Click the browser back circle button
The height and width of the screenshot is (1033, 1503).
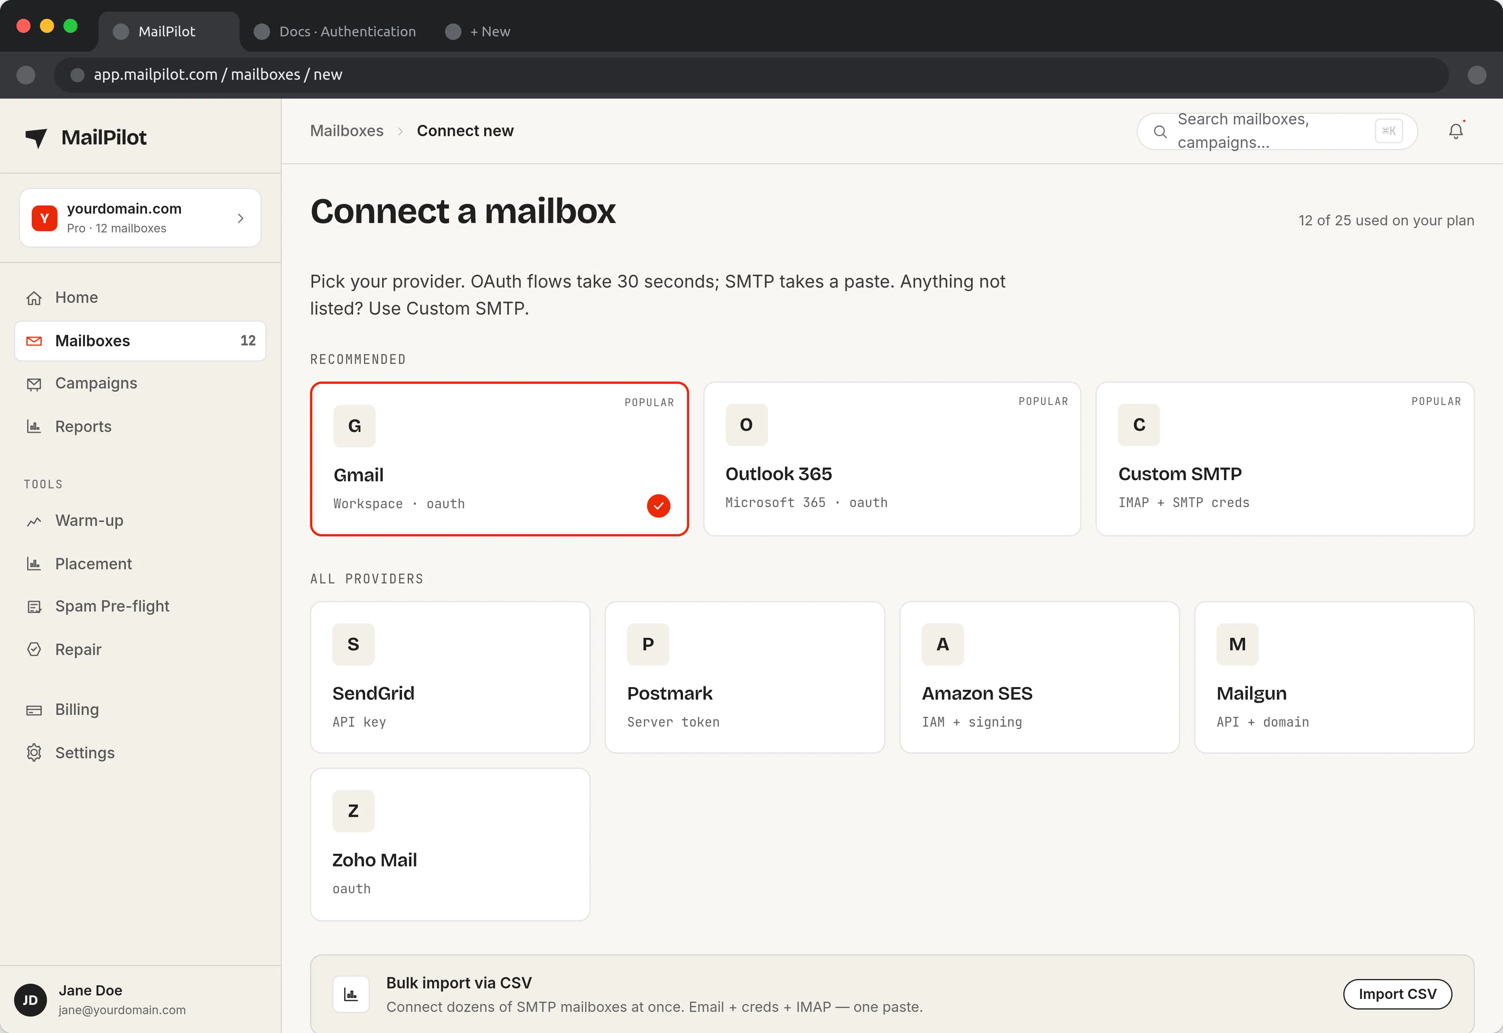26,75
